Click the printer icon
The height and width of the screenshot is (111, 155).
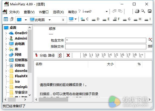pos(137,11)
